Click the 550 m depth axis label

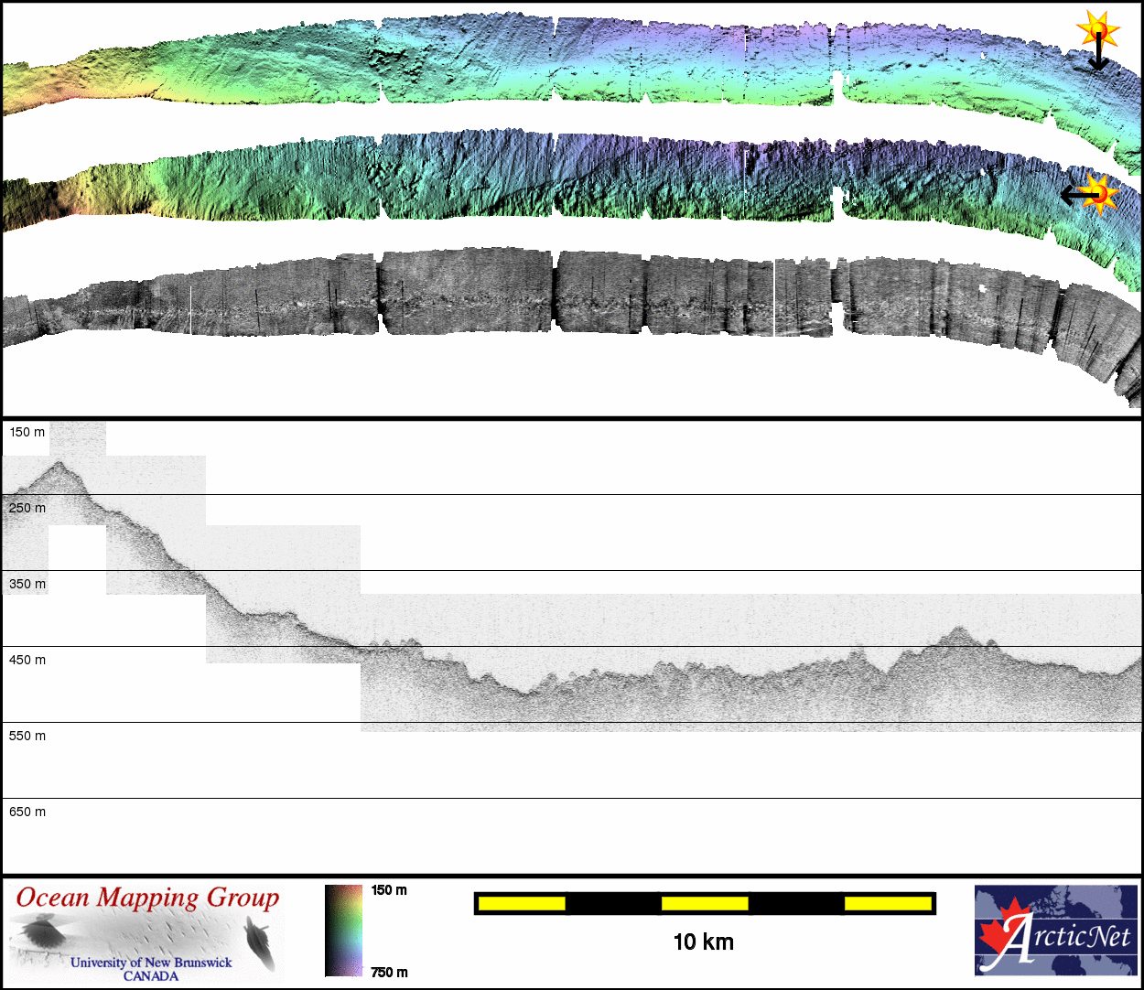click(27, 736)
